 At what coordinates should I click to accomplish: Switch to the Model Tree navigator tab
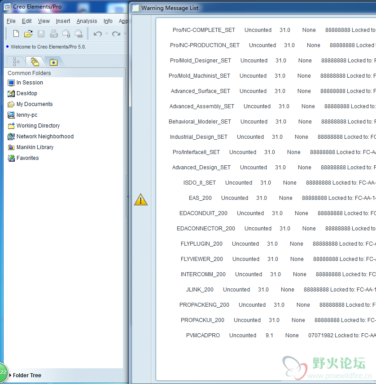(x=16, y=62)
